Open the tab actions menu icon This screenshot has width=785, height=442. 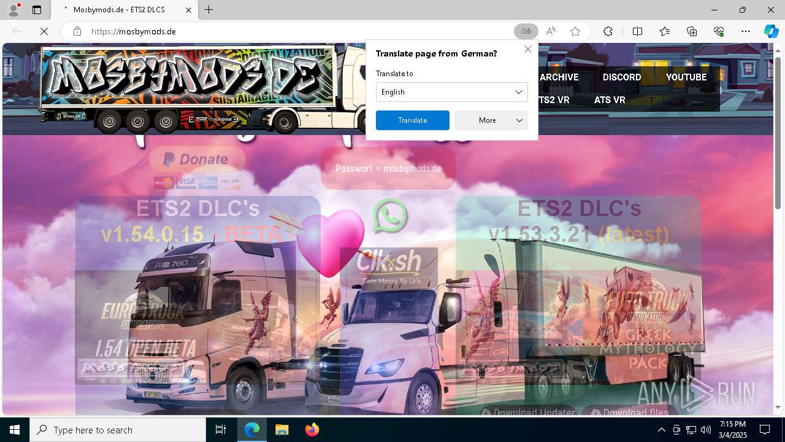coord(37,10)
